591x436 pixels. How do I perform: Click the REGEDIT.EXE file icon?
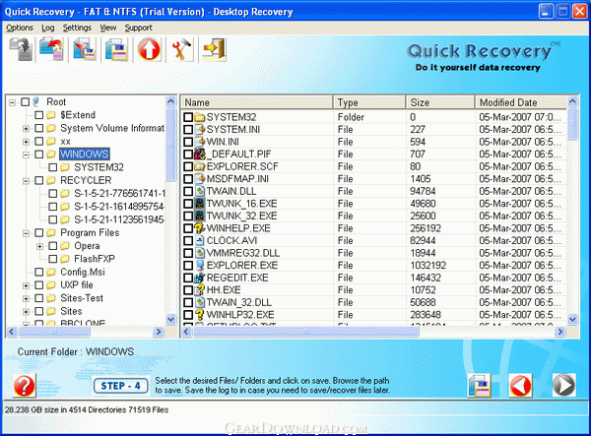[x=199, y=278]
